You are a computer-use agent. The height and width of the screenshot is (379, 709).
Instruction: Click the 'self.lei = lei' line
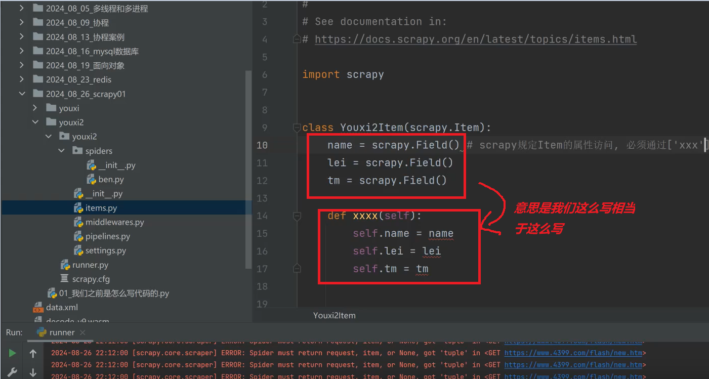(x=397, y=251)
